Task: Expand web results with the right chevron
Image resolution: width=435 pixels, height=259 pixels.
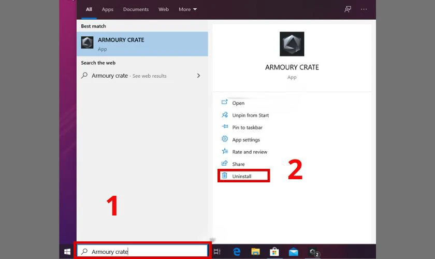Action: pyautogui.click(x=198, y=76)
